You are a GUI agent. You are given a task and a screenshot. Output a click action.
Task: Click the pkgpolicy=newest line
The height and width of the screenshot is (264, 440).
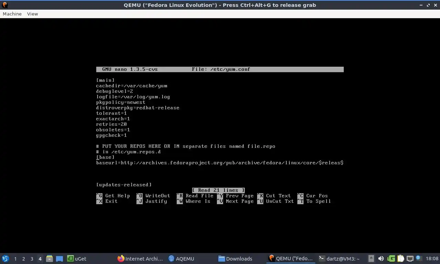[121, 102]
